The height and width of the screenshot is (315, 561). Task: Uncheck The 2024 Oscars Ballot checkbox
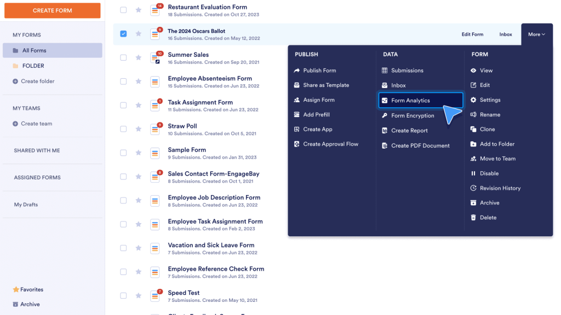click(123, 34)
